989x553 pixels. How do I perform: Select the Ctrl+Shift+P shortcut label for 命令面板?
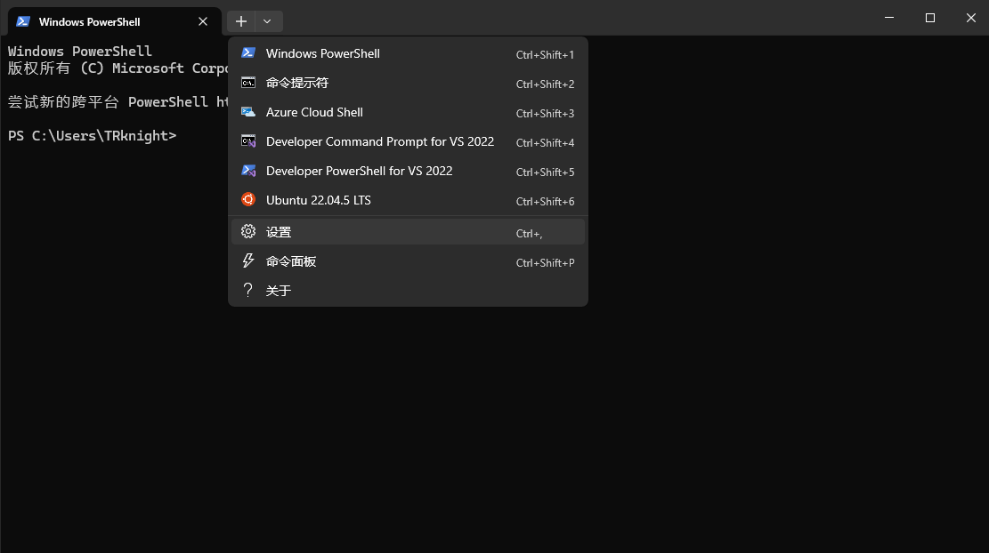tap(545, 262)
